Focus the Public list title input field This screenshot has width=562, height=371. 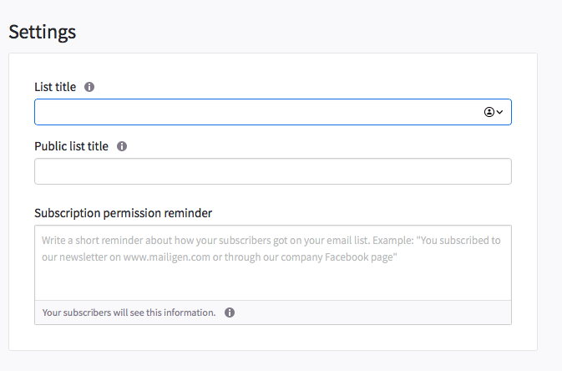[x=273, y=171]
